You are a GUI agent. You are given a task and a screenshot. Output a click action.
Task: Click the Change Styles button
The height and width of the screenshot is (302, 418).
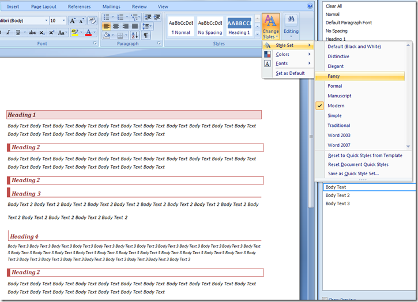click(x=270, y=27)
